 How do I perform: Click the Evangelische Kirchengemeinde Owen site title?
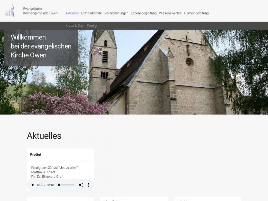[40, 11]
